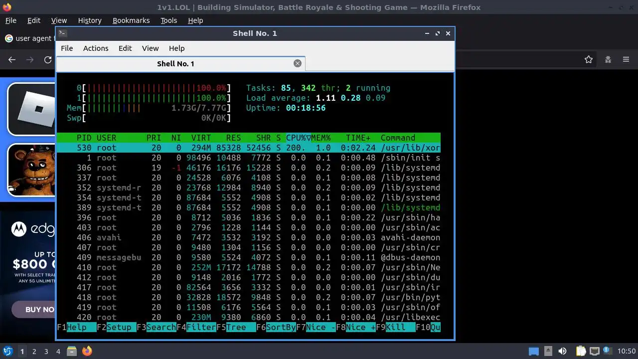Close the Shell No. 1 window
The image size is (638, 359).
click(x=448, y=33)
